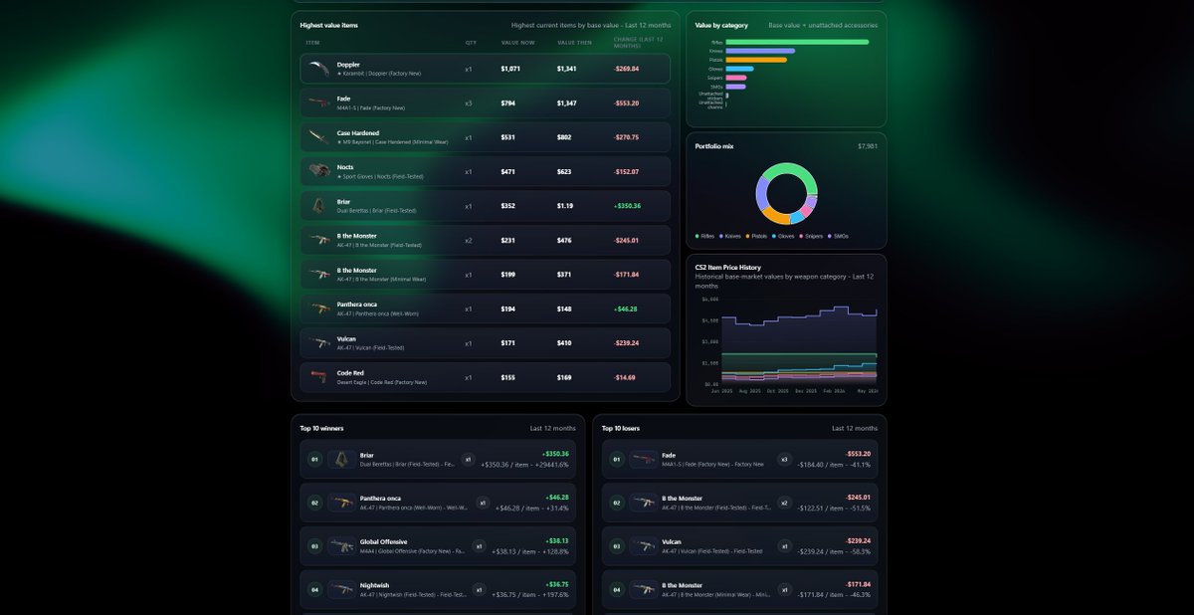This screenshot has width=1194, height=615.
Task: Click rank 02 B the Monster thumbnail in losers
Action: [x=643, y=503]
